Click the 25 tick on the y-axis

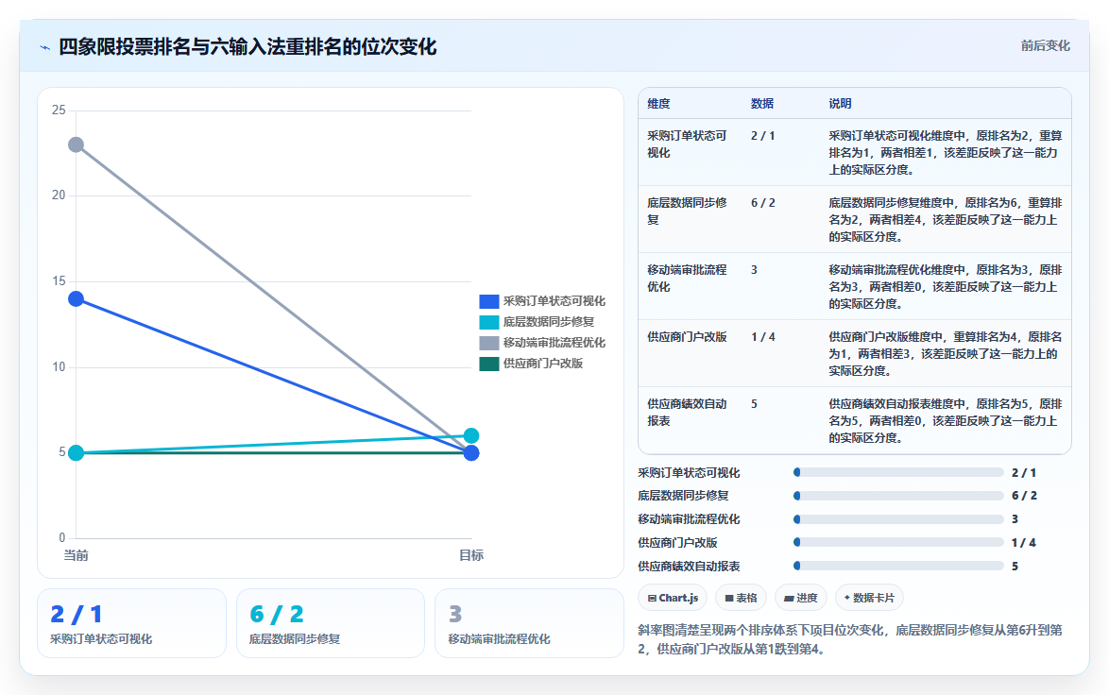(59, 110)
